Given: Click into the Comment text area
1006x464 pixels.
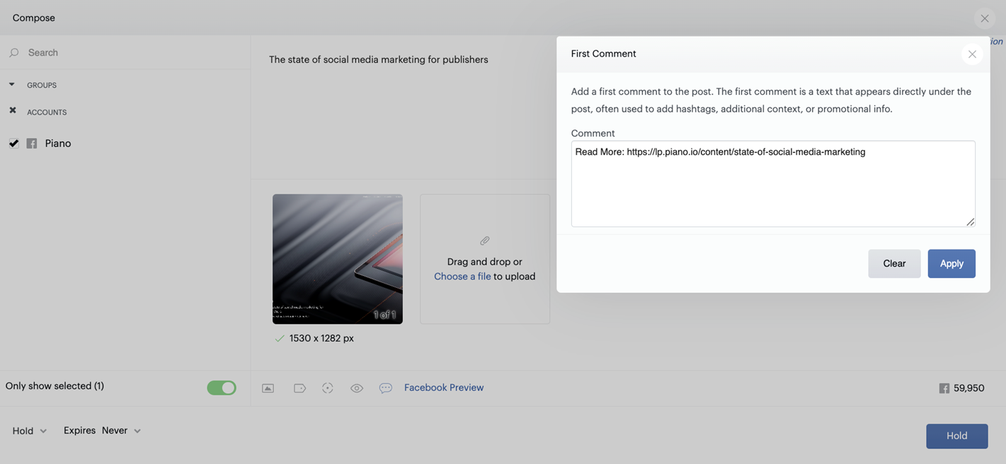Looking at the screenshot, I should point(773,184).
